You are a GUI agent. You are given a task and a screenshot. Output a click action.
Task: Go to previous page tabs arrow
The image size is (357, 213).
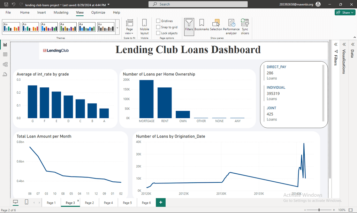34,202
